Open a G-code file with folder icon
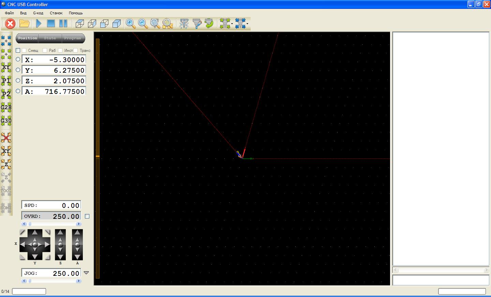 coord(24,24)
